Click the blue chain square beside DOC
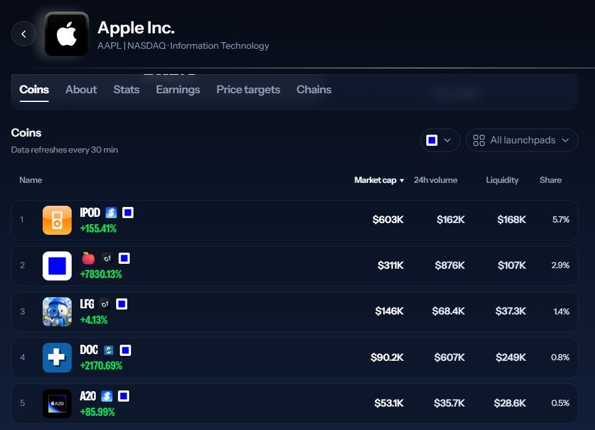 click(x=125, y=350)
